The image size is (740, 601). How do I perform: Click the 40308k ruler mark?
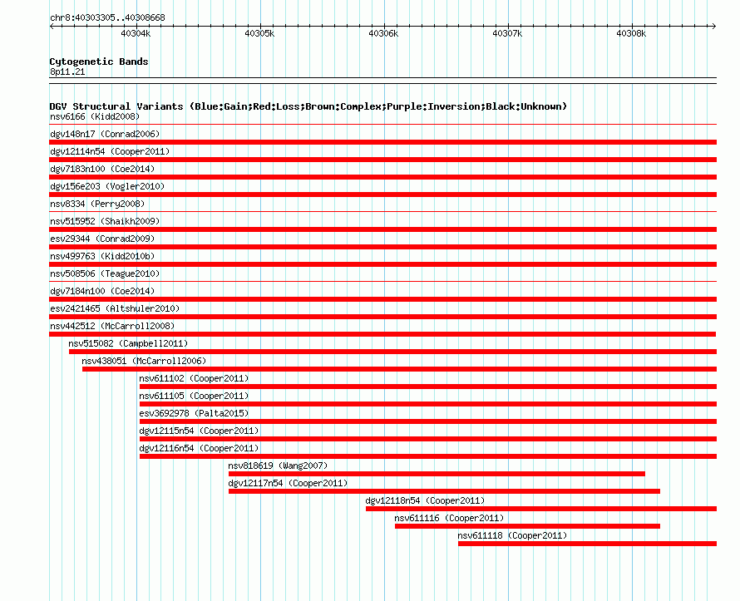coord(631,33)
